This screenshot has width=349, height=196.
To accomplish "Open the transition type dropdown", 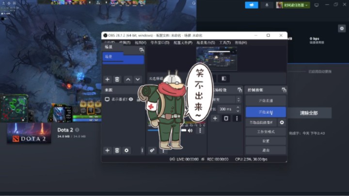I will tap(226, 99).
